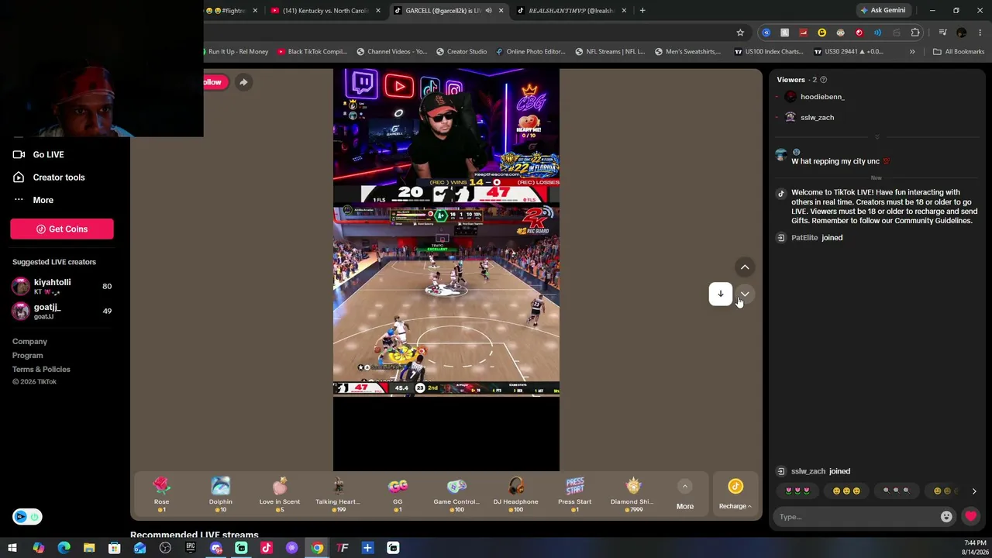Open Chrome three-dot menu
Screen dimensions: 992x558
pyautogui.click(x=980, y=33)
